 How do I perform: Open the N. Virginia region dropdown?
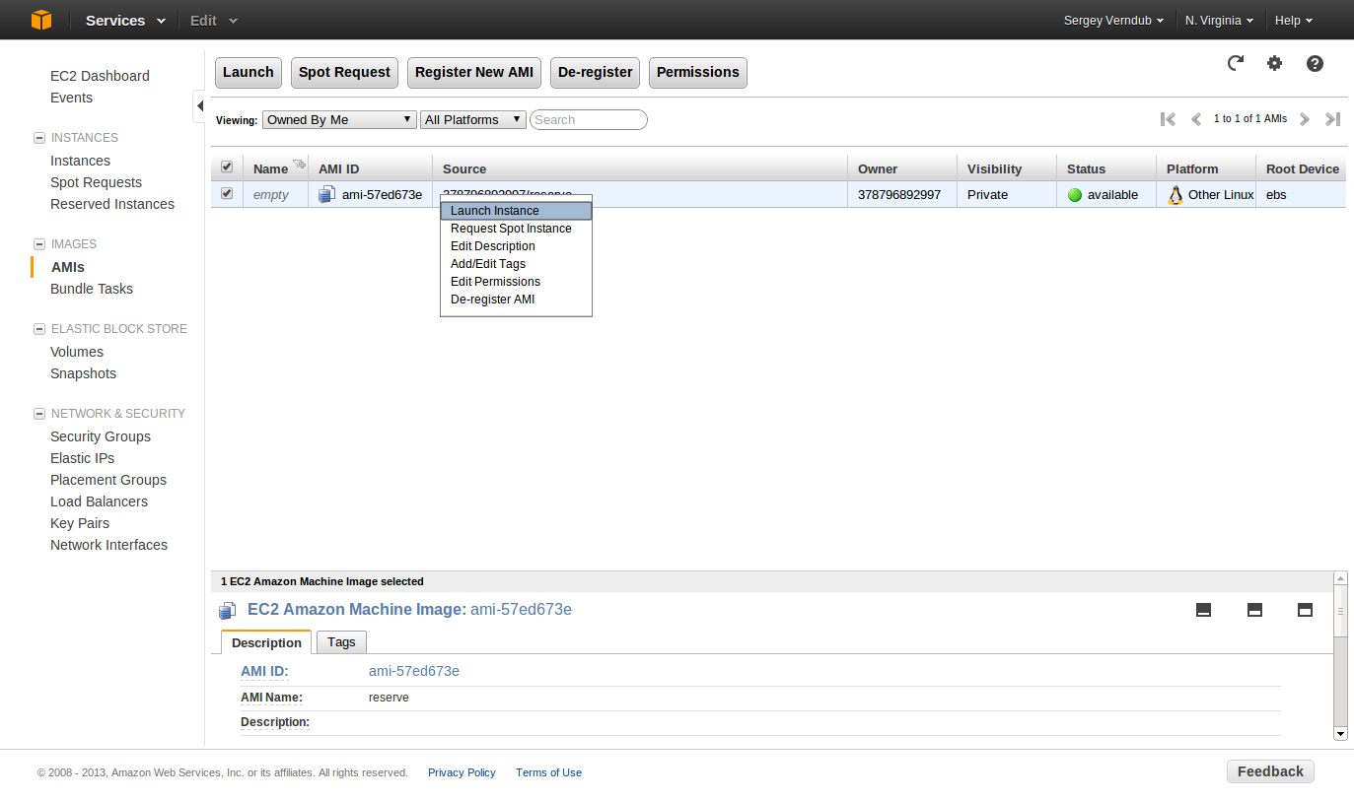click(x=1219, y=20)
